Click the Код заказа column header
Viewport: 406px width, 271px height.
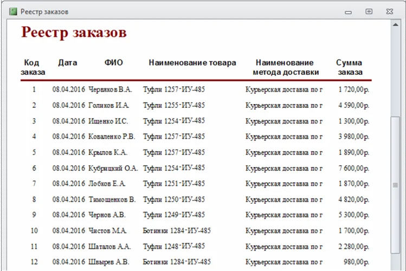click(33, 67)
